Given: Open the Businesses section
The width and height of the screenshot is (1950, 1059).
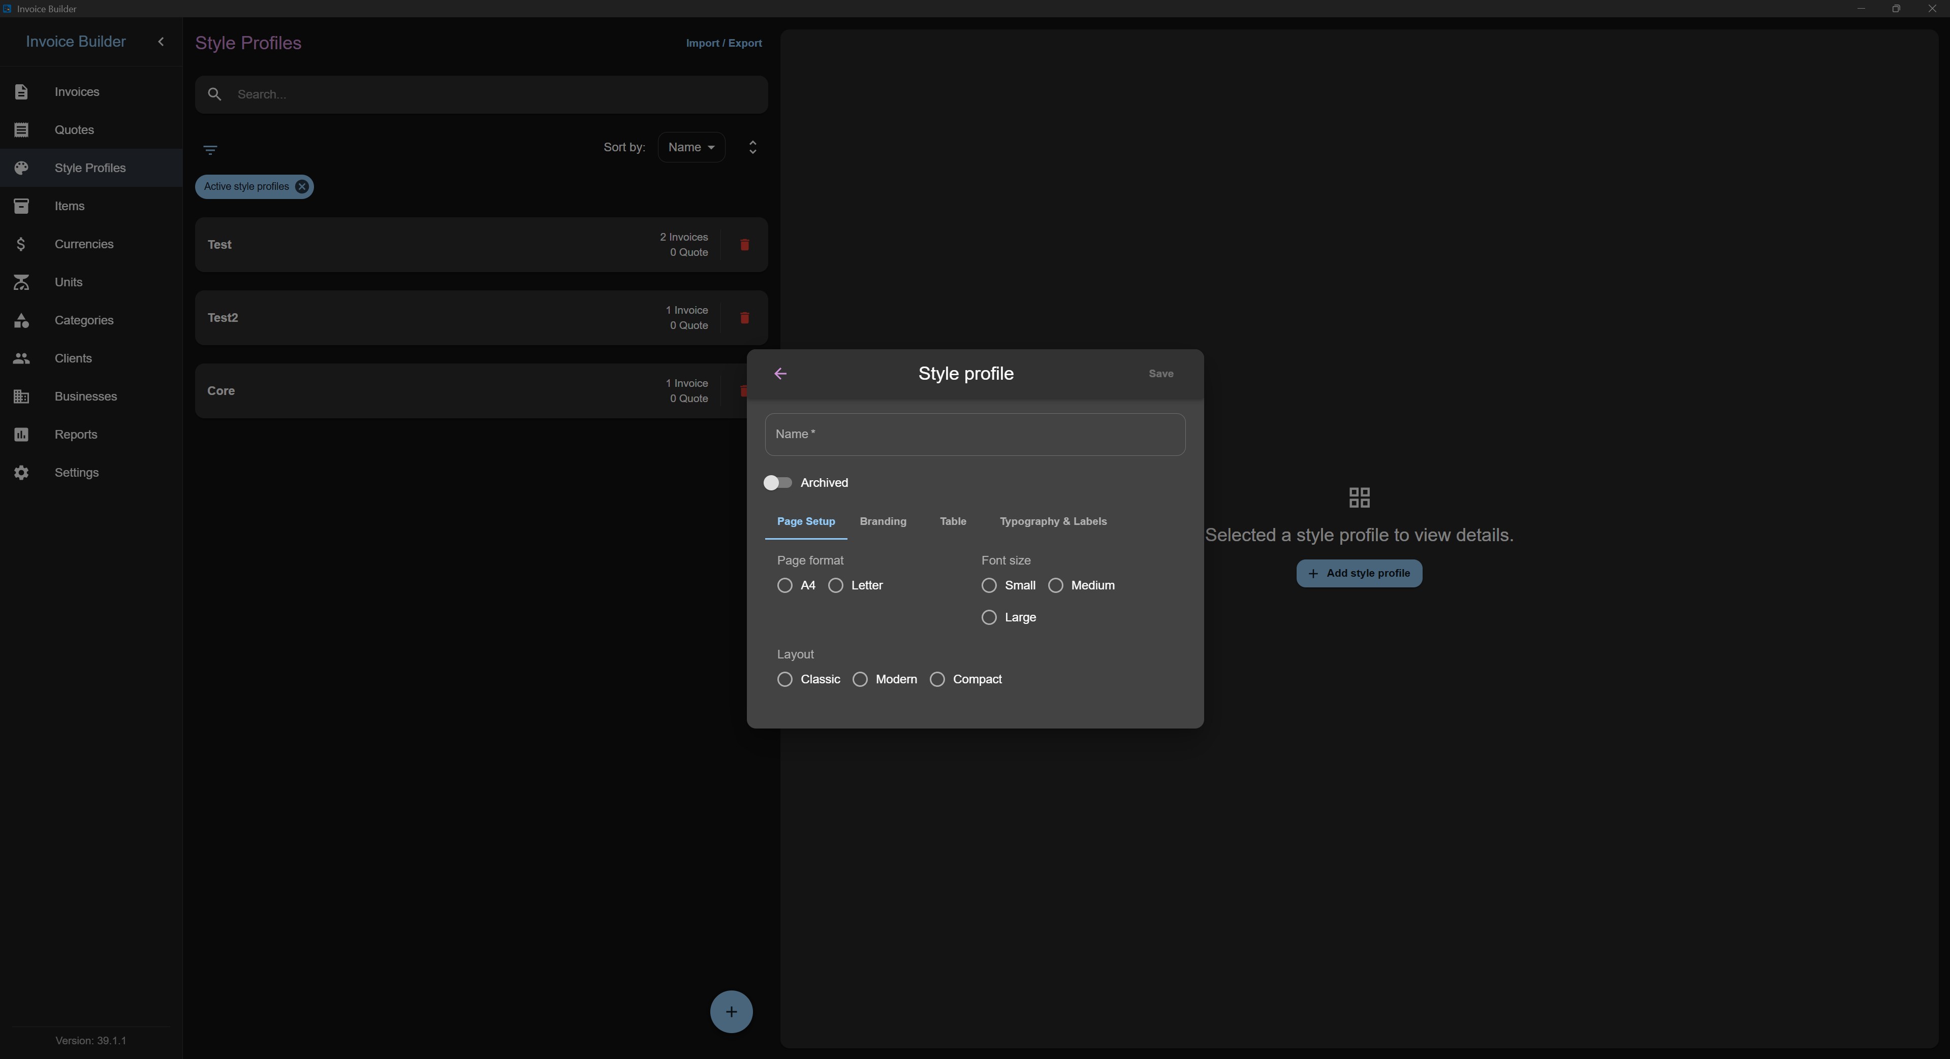Looking at the screenshot, I should click(91, 396).
